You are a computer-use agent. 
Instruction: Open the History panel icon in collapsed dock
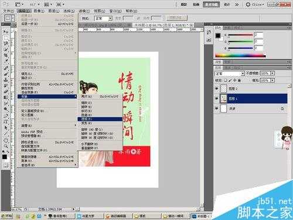[x=209, y=32]
